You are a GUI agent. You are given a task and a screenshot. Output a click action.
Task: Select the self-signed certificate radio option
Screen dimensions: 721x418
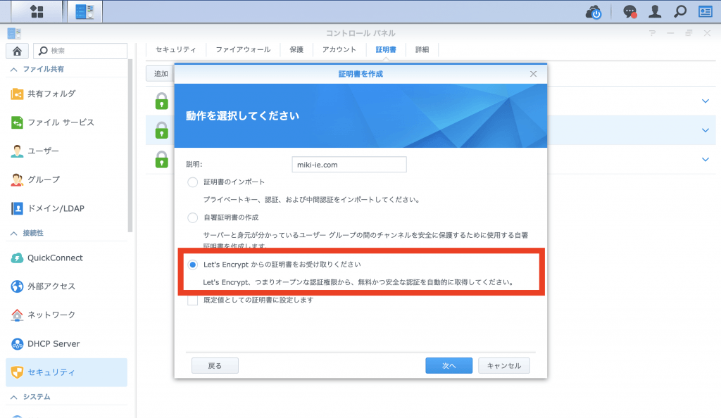coord(193,217)
